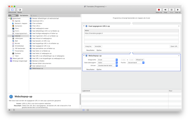Click the Open URL button
This screenshot has height=121, width=189.
[x=174, y=46]
